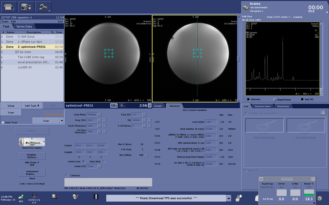The width and height of the screenshot is (329, 205).
Task: Click the Setup button
Action: coord(11,106)
